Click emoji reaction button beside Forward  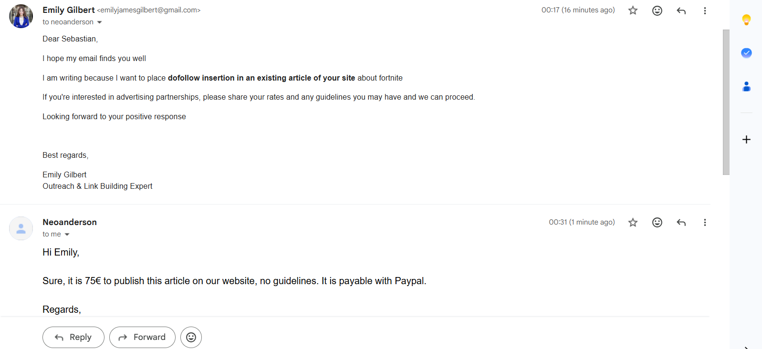pos(191,337)
